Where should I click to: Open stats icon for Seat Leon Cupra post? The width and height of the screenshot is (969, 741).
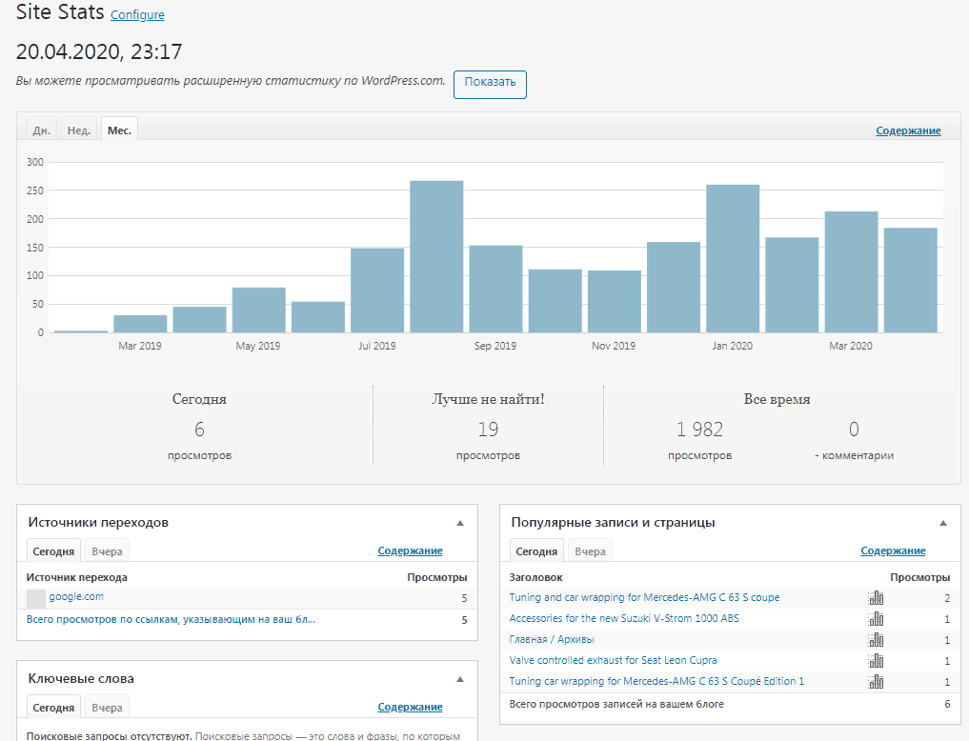(876, 661)
